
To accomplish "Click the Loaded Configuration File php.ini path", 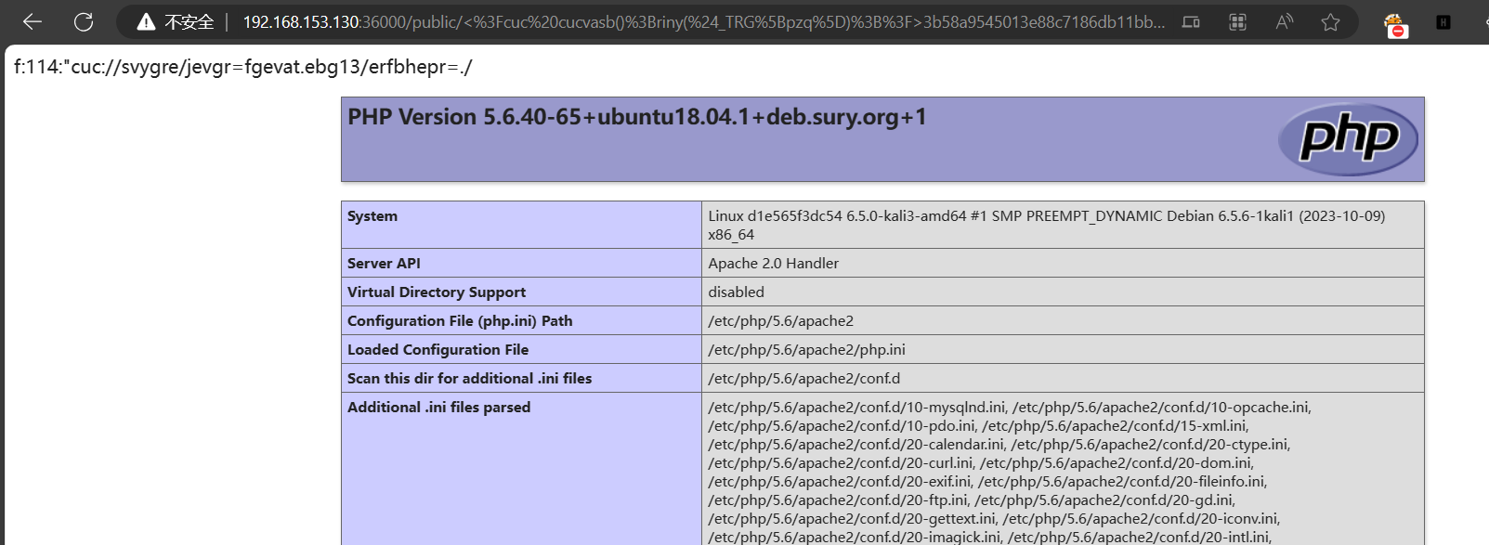I will [x=806, y=350].
